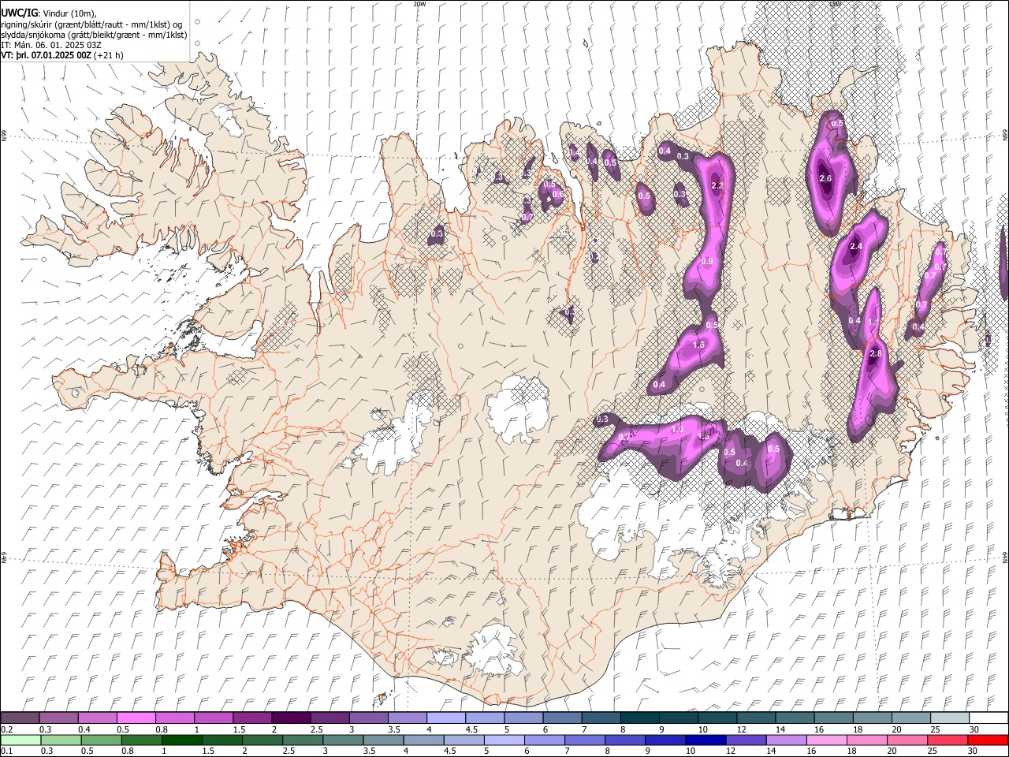Select the pink 0.5 swatch in the upper legend row
Screen dimensions: 1009x757
(x=136, y=718)
